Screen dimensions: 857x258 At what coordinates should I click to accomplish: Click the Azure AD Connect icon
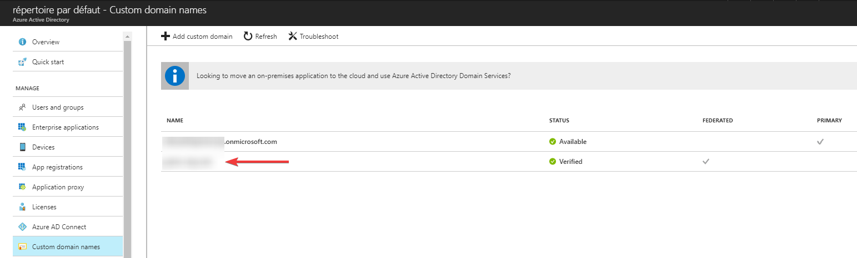coord(23,227)
